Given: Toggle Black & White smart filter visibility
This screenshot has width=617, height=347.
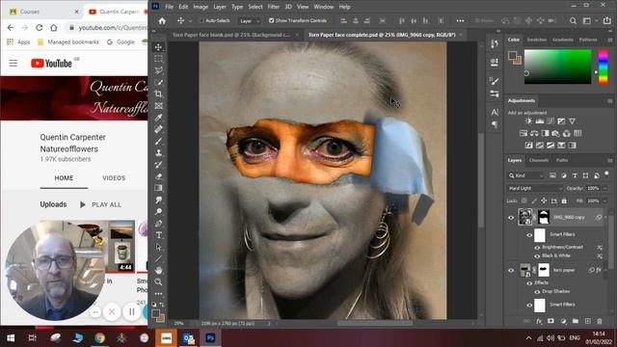Looking at the screenshot, I should point(537,256).
